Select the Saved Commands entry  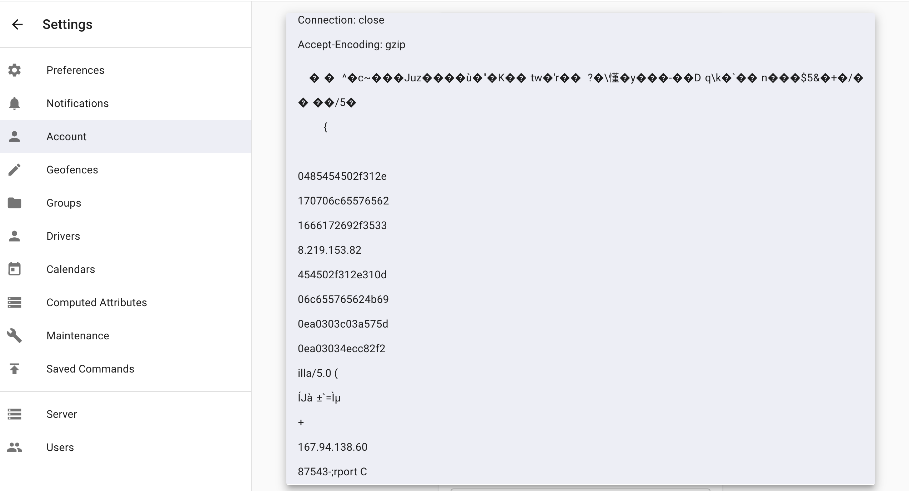(90, 369)
